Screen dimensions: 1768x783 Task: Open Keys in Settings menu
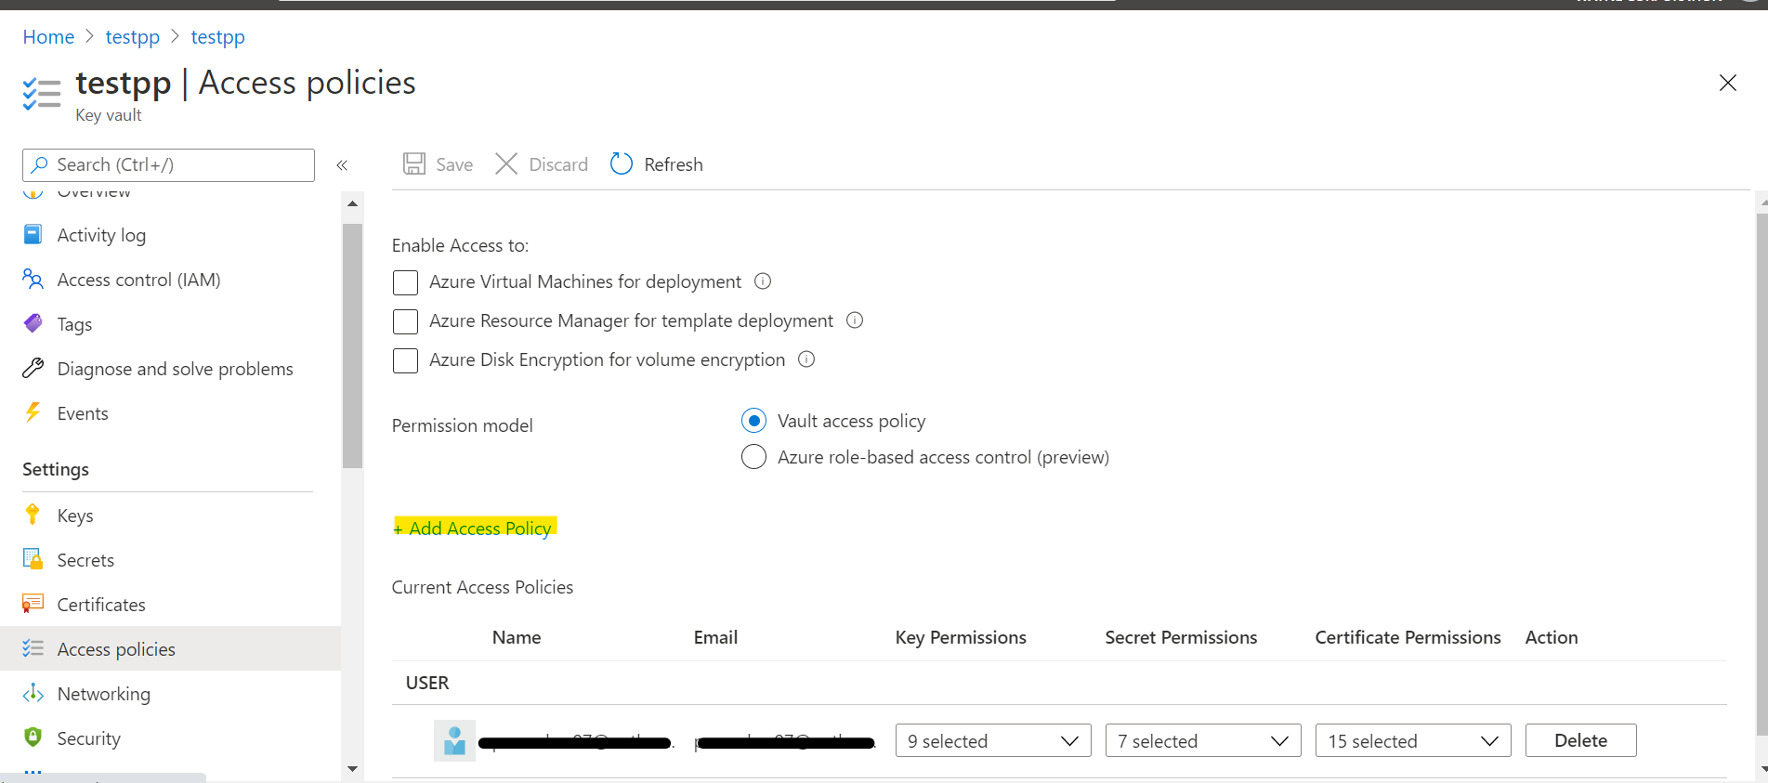(170, 515)
